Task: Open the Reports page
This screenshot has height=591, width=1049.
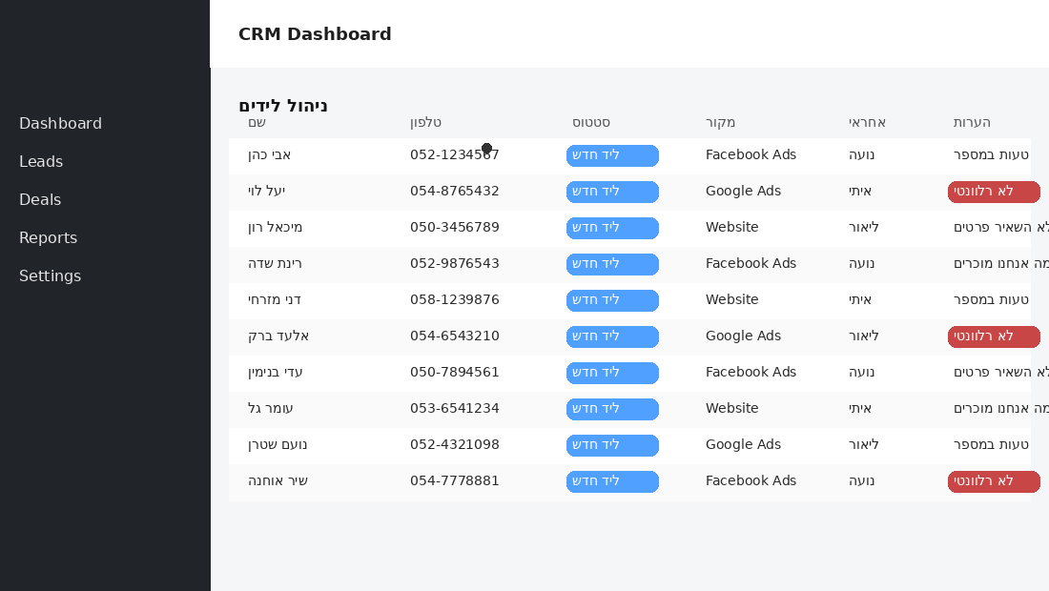Action: point(48,237)
